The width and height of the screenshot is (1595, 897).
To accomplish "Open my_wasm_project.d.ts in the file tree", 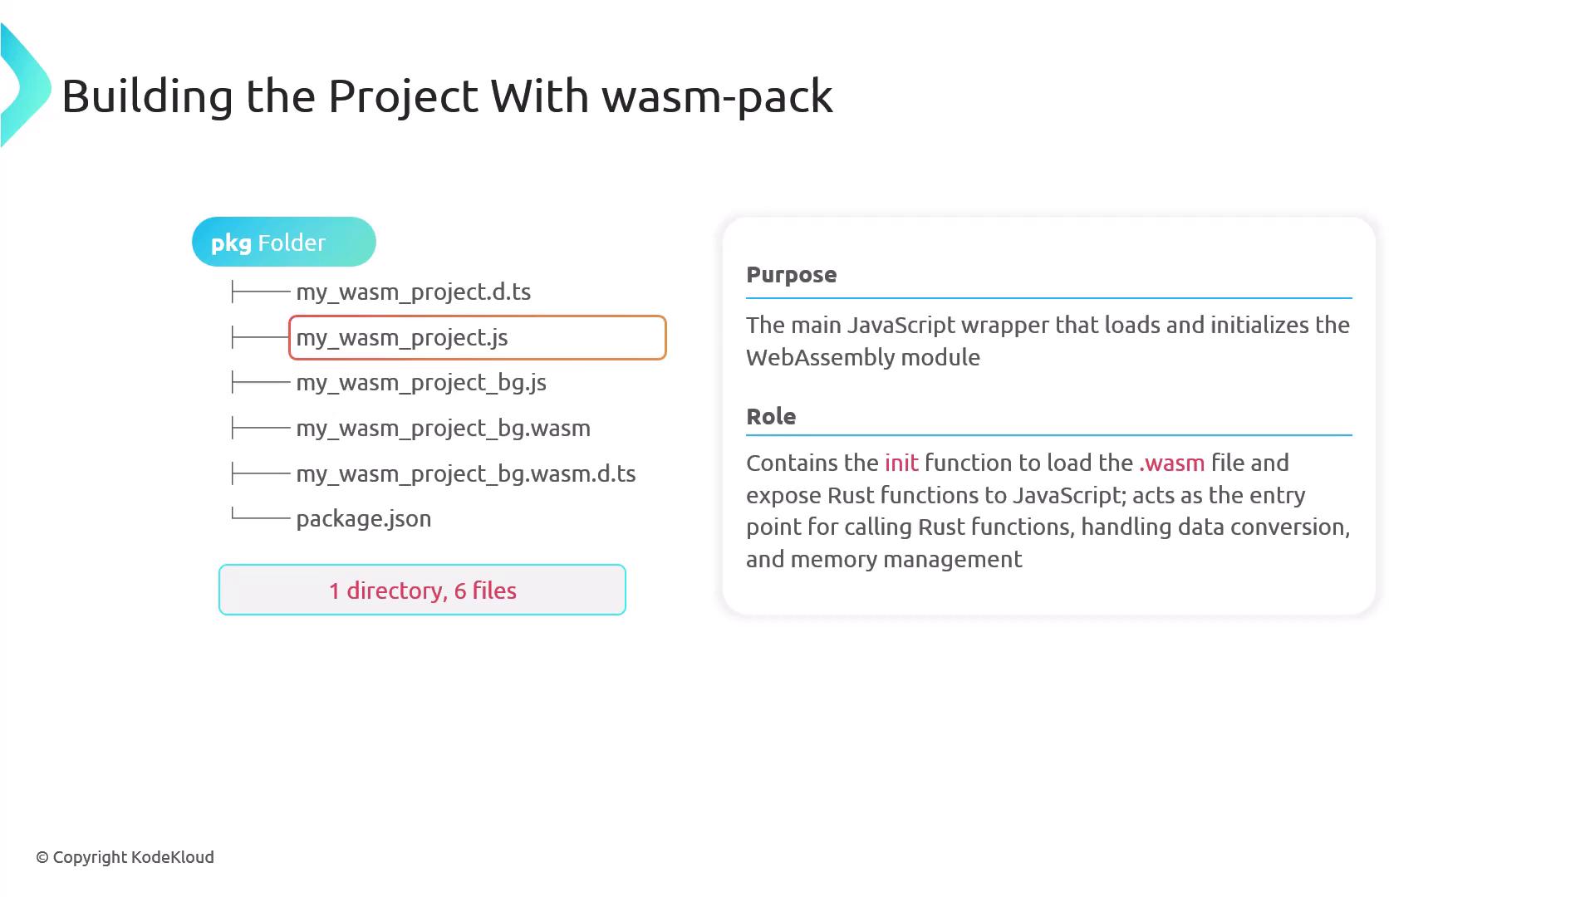I will point(413,292).
